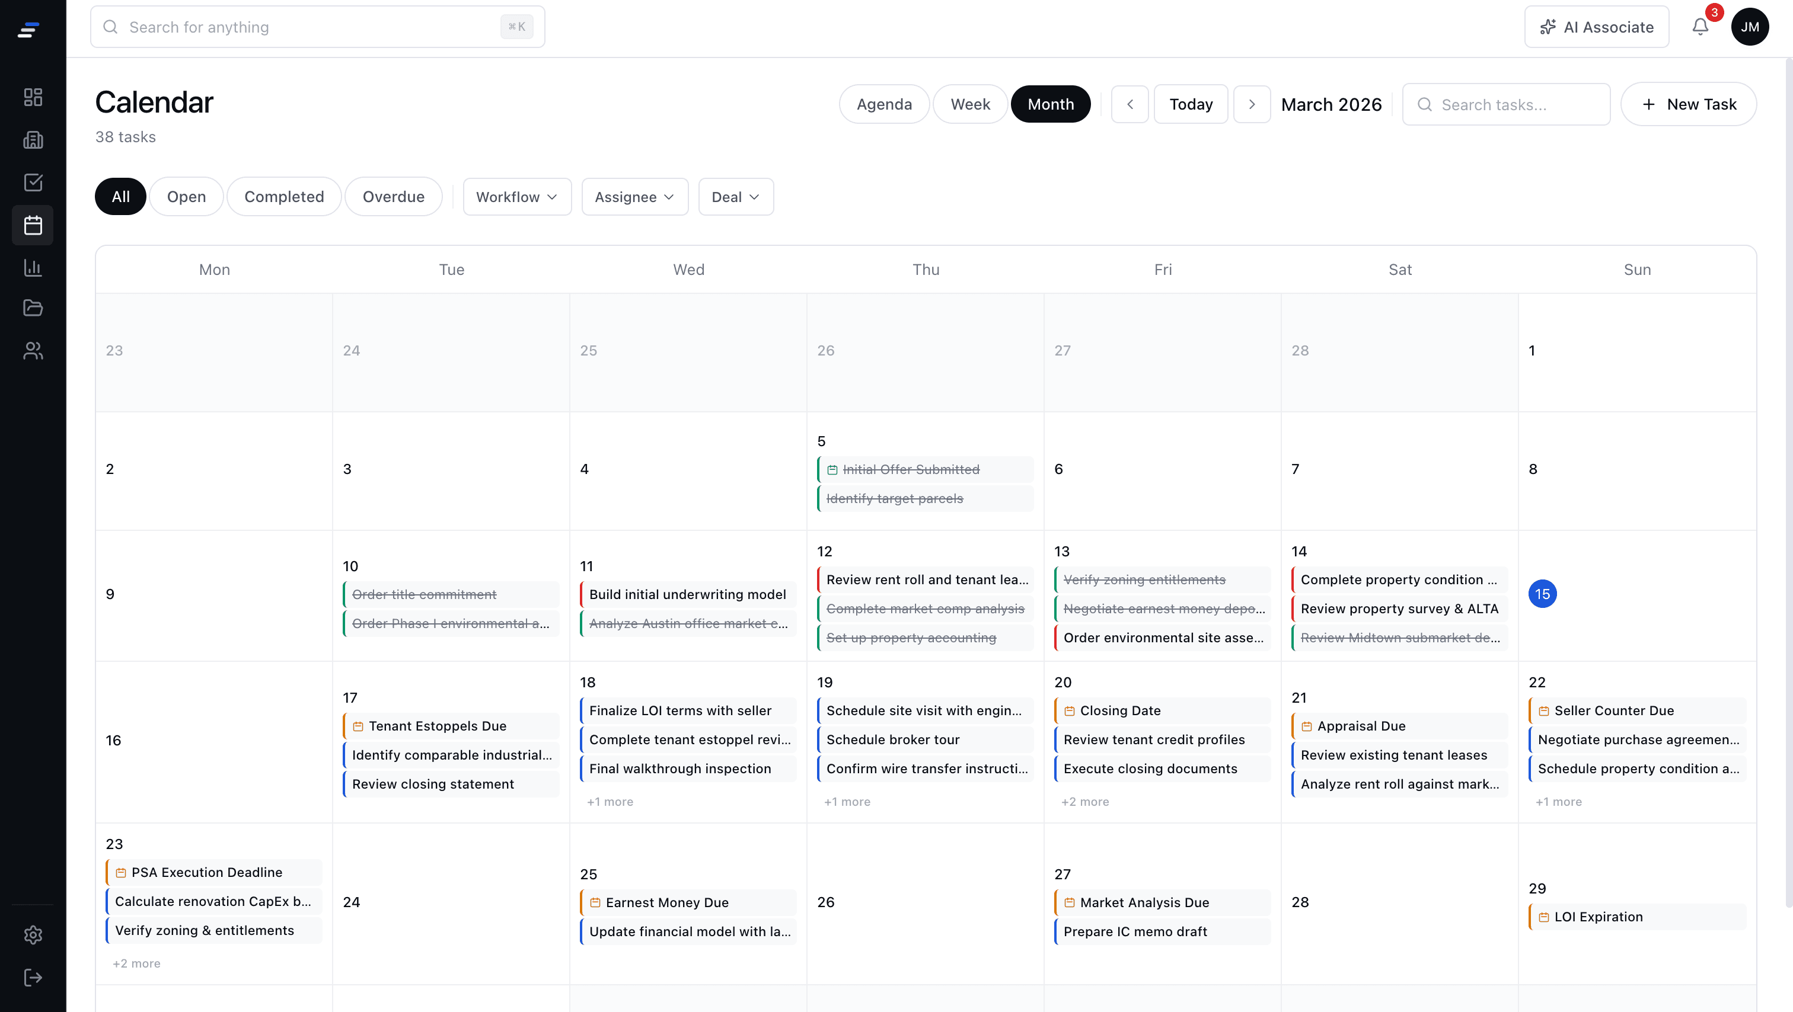Expand +1 more on the 22nd
Viewport: 1793px width, 1012px height.
pos(1558,802)
